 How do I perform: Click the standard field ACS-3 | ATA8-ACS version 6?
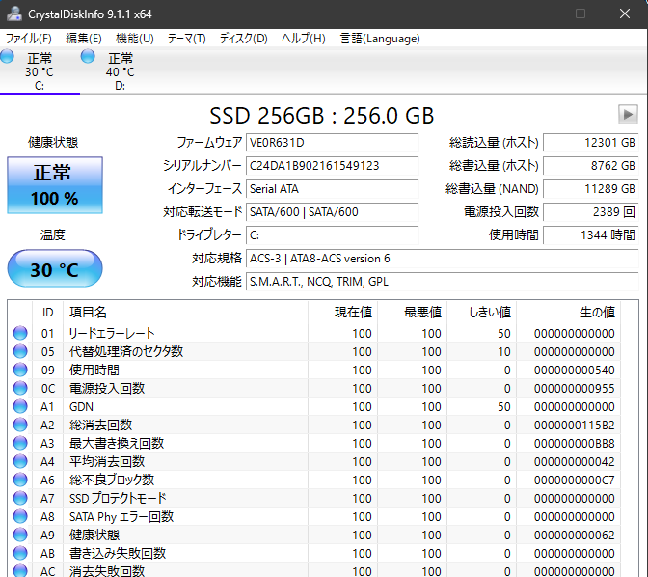point(443,259)
